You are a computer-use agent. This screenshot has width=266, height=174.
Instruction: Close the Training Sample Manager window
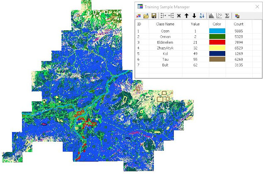click(257, 7)
